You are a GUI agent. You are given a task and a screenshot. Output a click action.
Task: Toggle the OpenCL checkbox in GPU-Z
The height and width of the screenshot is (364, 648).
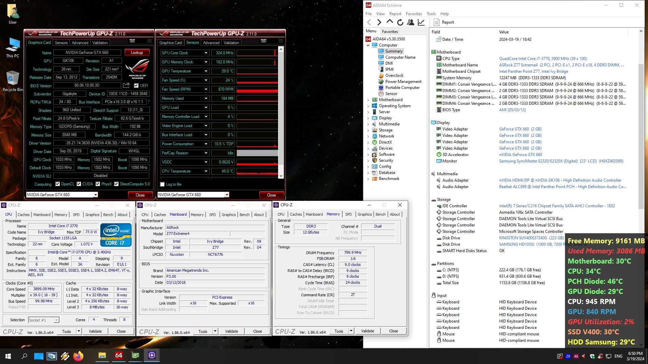(x=58, y=184)
